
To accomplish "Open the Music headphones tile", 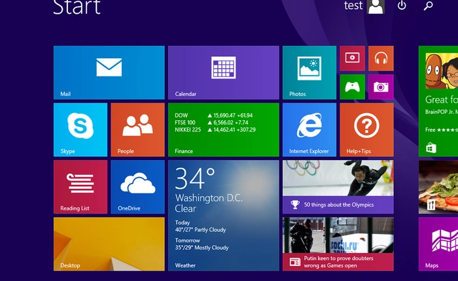I will click(x=381, y=58).
